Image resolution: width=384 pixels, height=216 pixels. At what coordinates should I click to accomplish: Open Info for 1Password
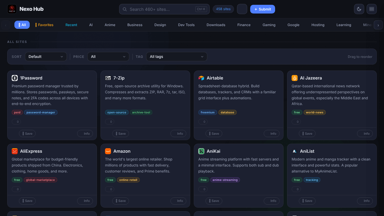pyautogui.click(x=85, y=134)
